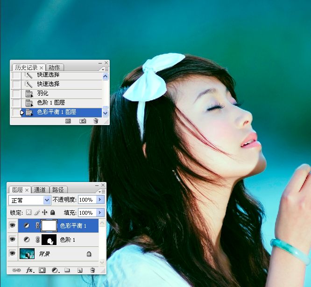This screenshot has width=311, height=287.
Task: Hide the 色彩平衡 1 layer via eye icon
Action: (x=12, y=226)
